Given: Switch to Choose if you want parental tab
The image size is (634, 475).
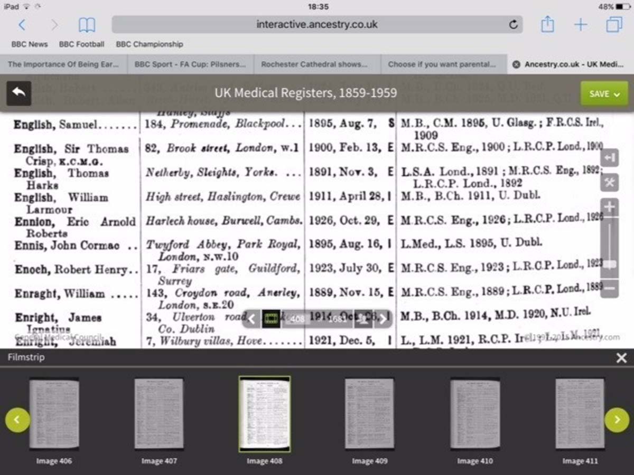Looking at the screenshot, I should point(444,64).
